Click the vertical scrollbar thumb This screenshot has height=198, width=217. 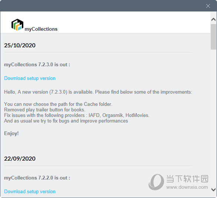[214, 37]
